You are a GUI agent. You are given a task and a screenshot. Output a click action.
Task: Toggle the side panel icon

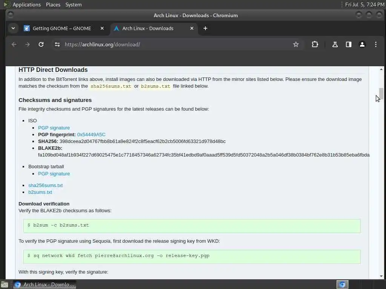click(348, 44)
